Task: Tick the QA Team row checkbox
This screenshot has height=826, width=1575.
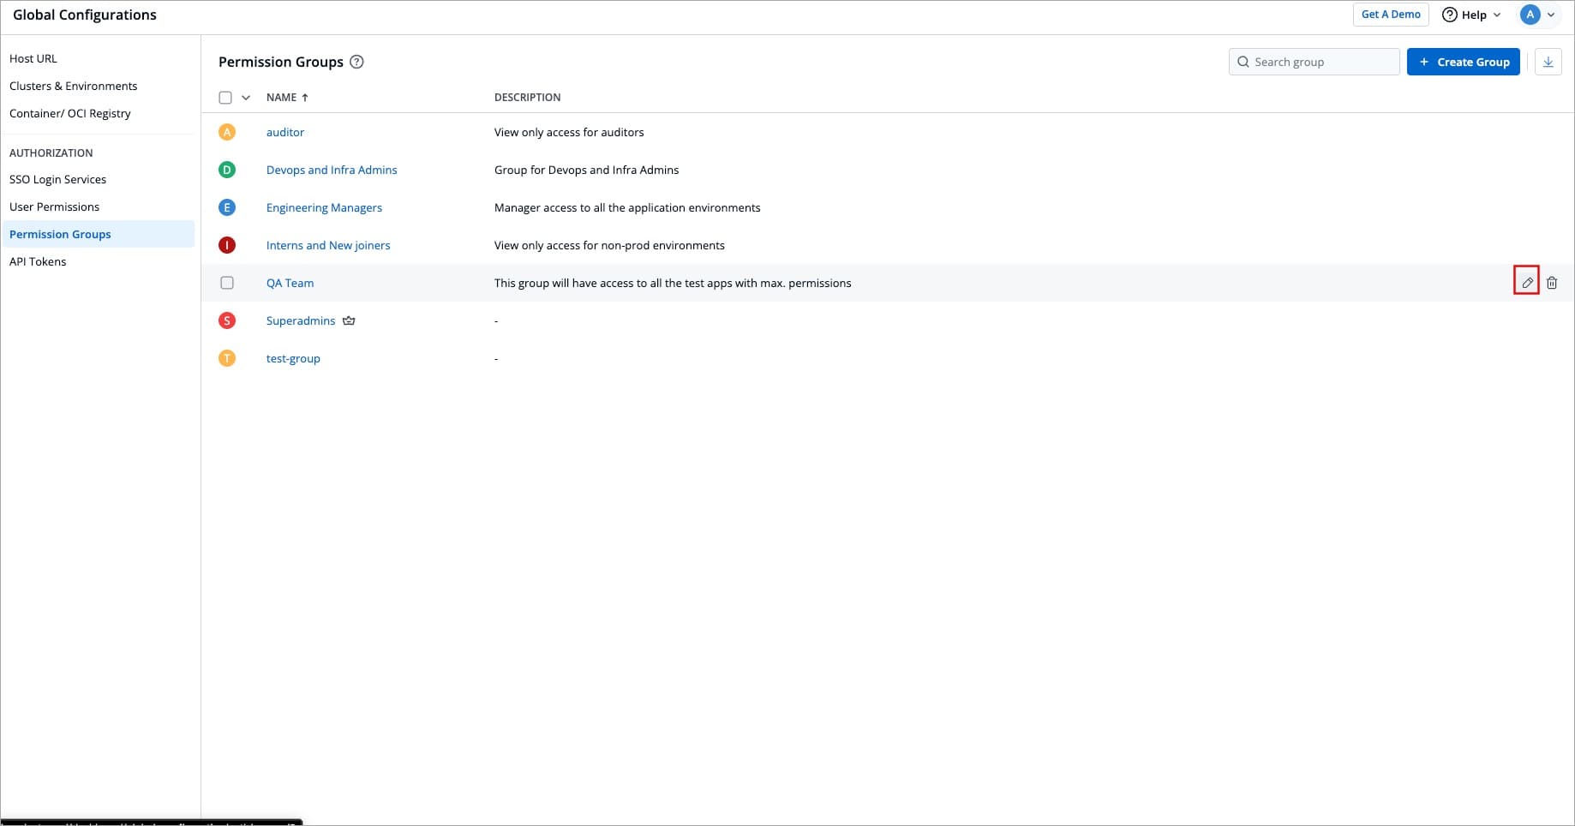Action: [227, 283]
